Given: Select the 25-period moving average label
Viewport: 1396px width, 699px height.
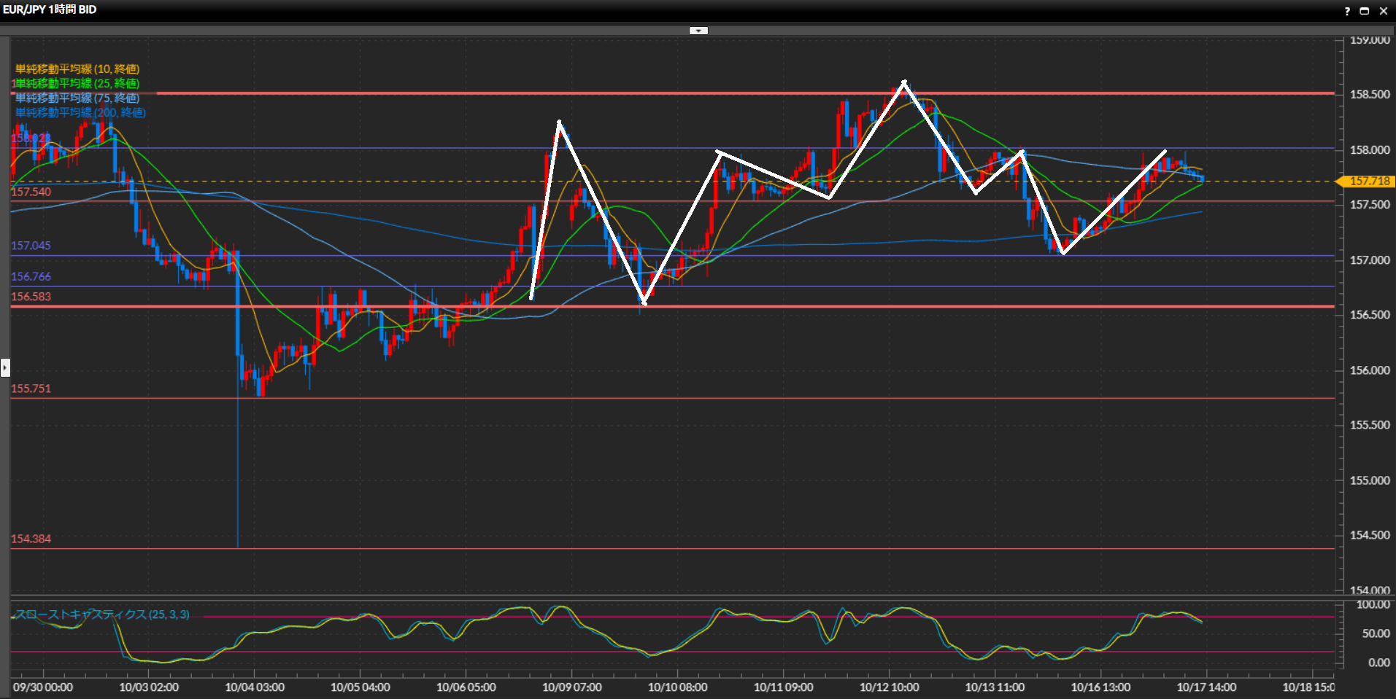Looking at the screenshot, I should point(77,84).
